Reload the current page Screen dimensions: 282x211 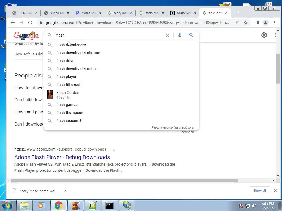(30, 23)
